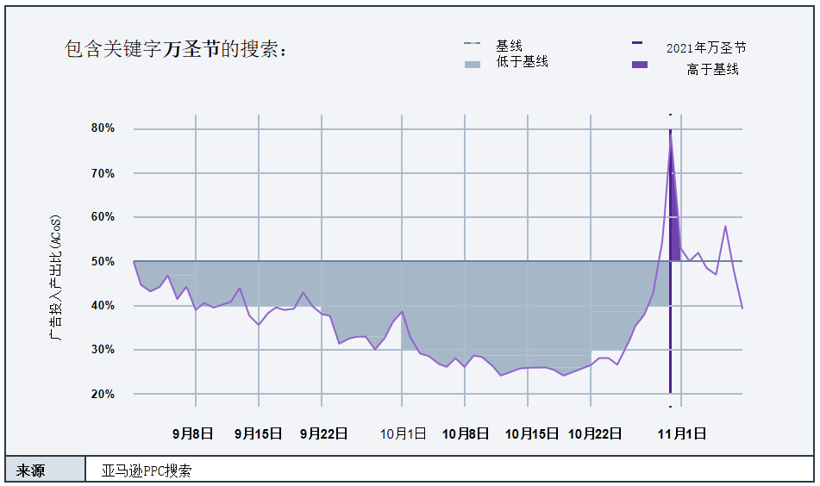Select the 9月22日 date label
This screenshot has width=820, height=486.
pos(323,433)
